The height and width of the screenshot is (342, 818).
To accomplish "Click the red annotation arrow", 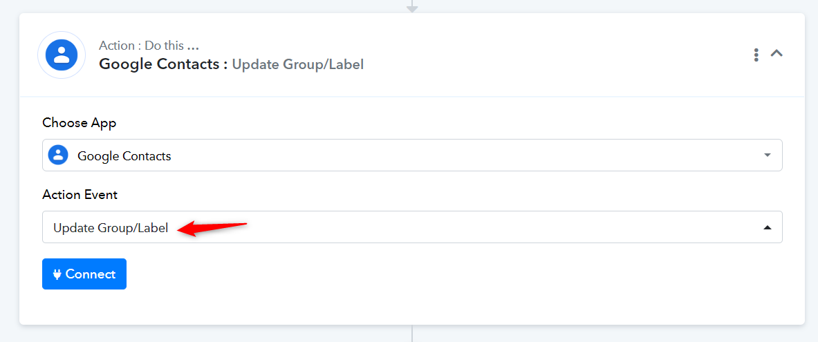I will click(x=212, y=229).
